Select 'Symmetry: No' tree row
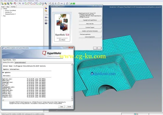The image size is (163, 115). pyautogui.click(x=8, y=12)
